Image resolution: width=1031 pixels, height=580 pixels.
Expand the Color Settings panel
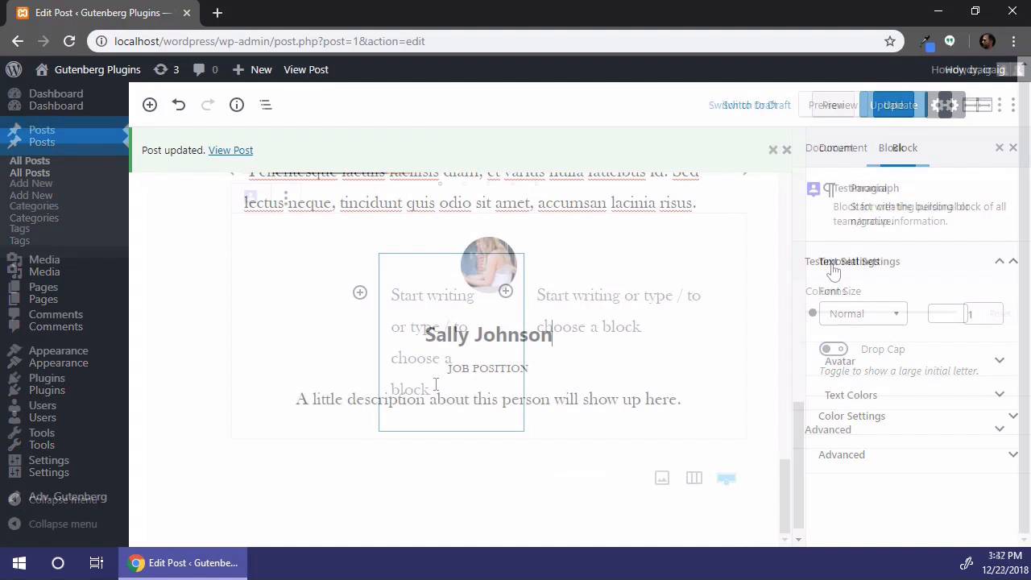pyautogui.click(x=918, y=416)
